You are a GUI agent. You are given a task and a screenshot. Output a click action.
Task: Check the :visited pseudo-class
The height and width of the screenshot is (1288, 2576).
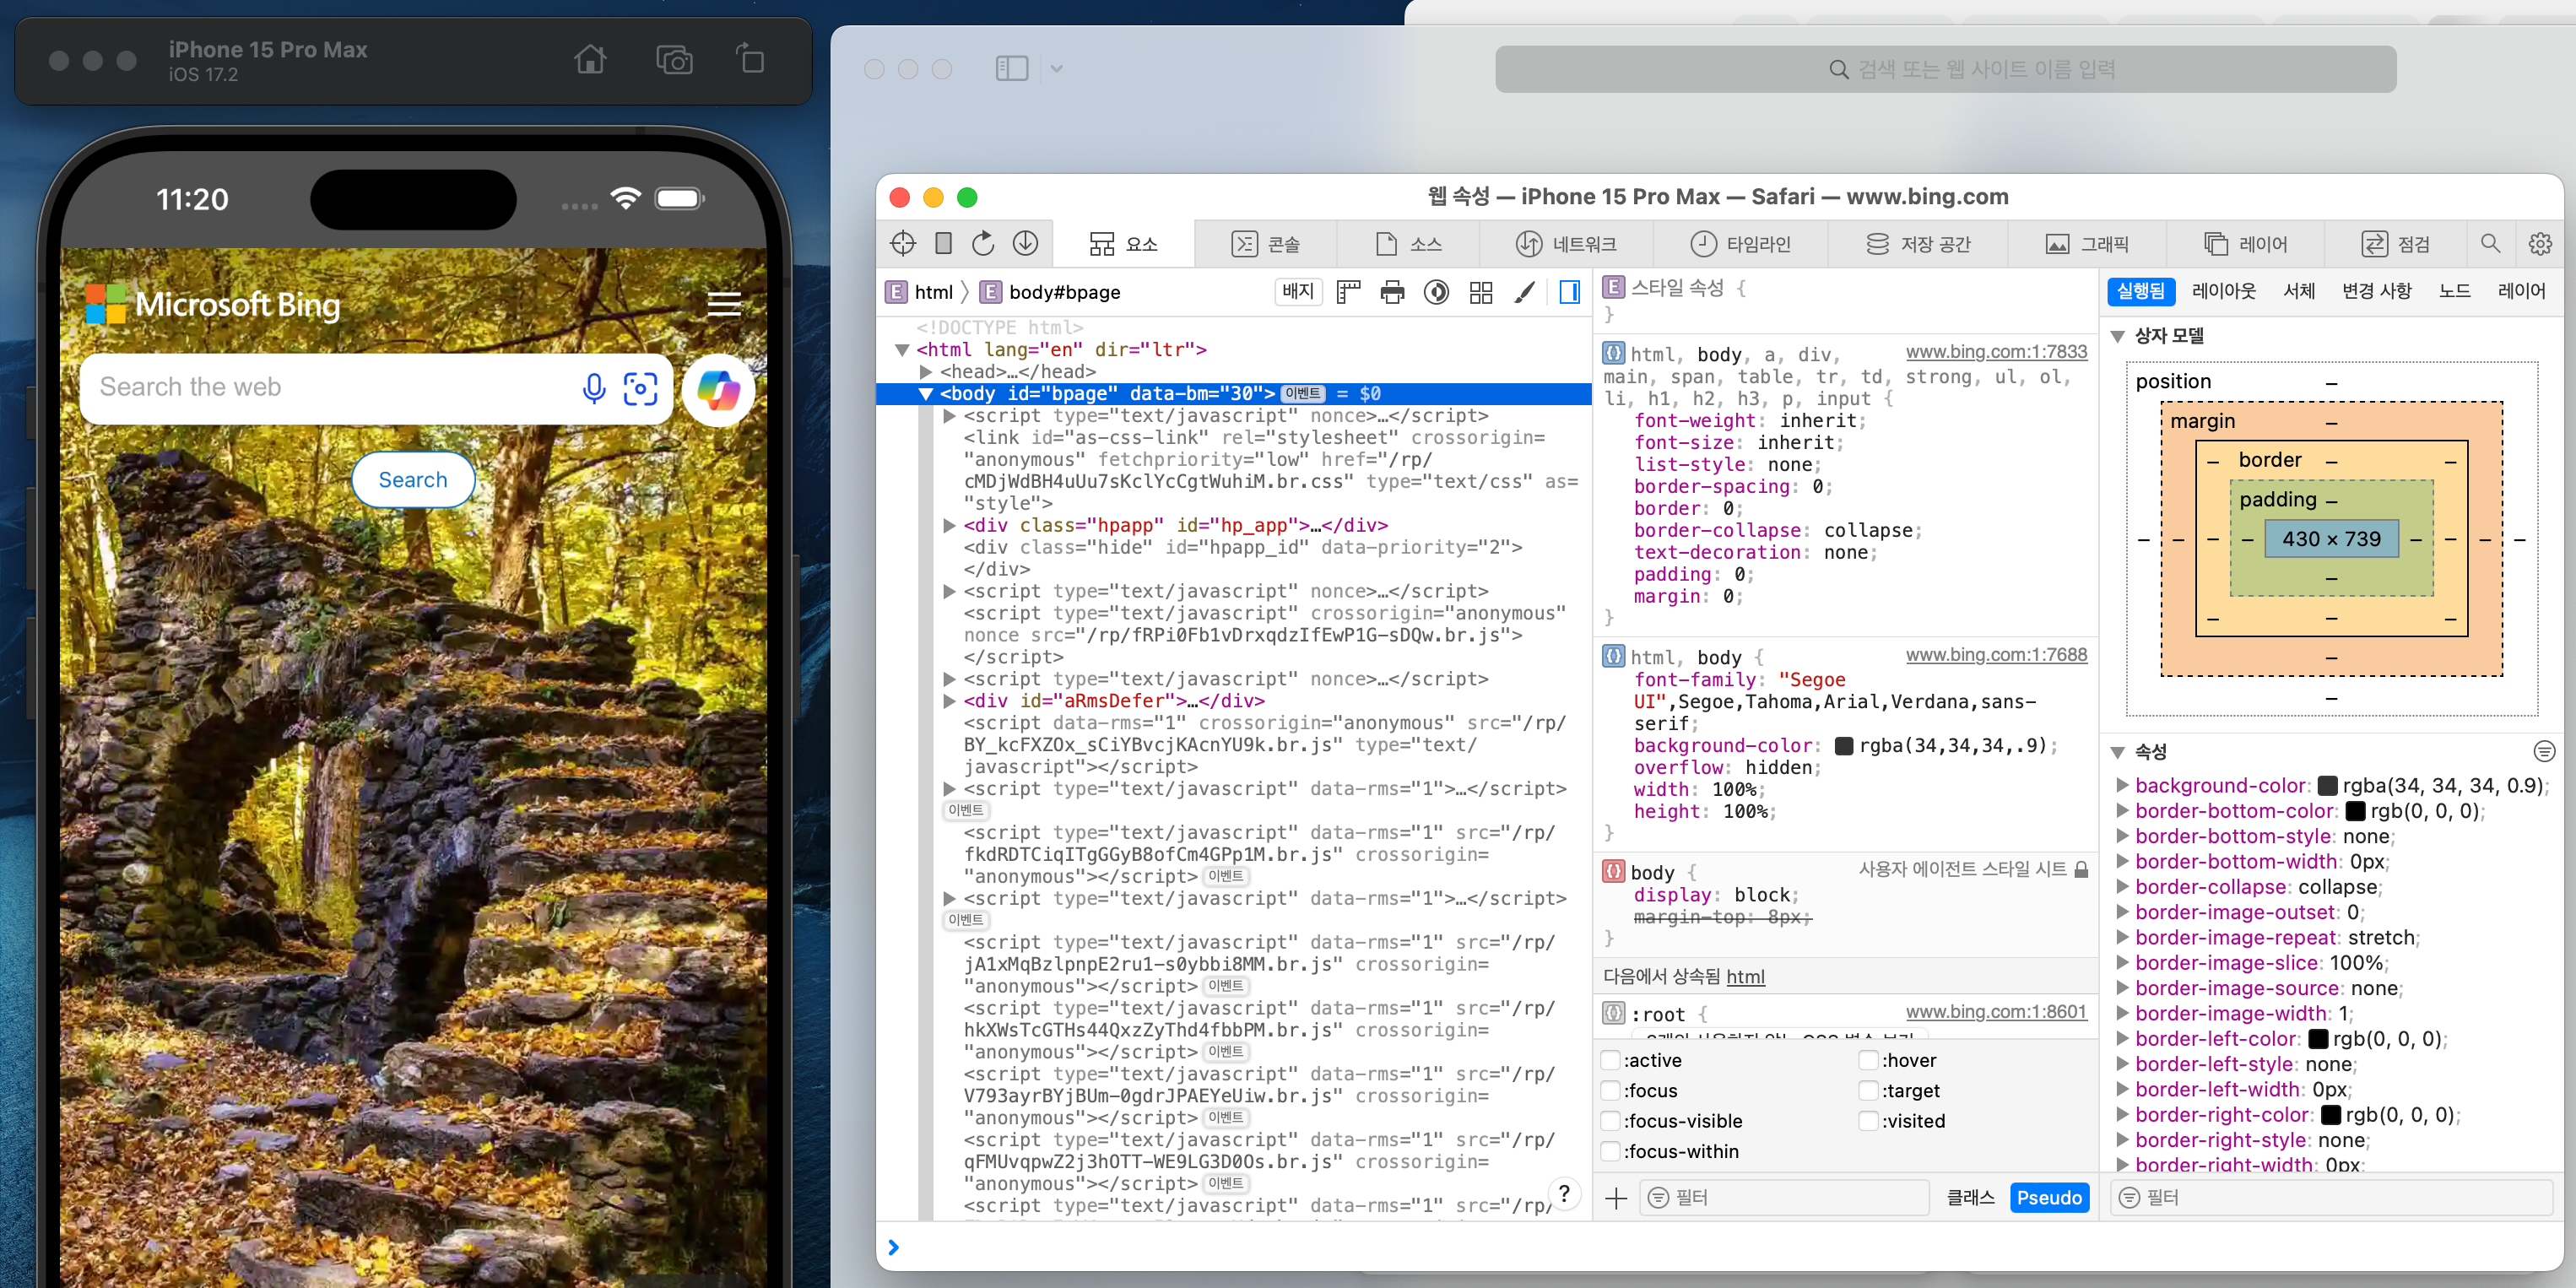tap(1868, 1121)
